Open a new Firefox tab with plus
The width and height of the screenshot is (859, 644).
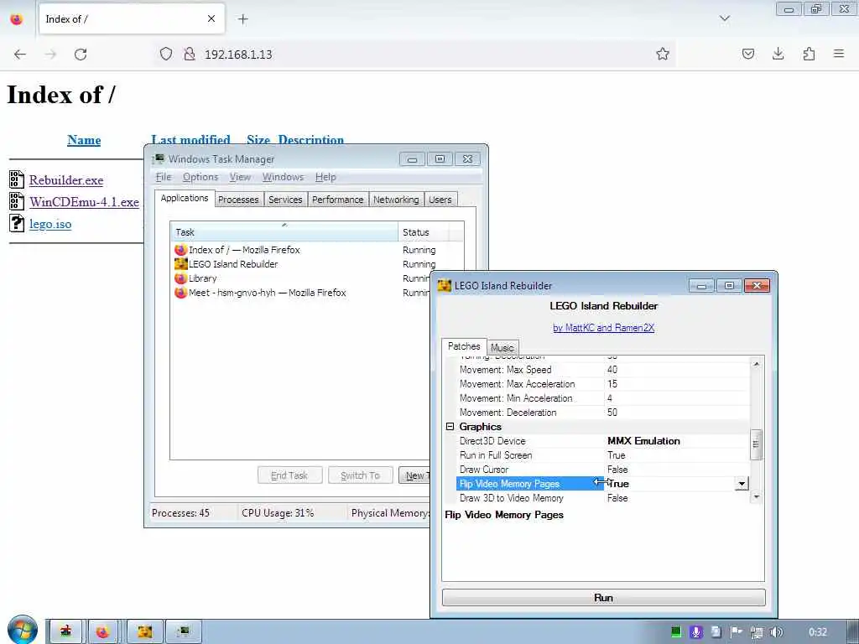tap(242, 19)
